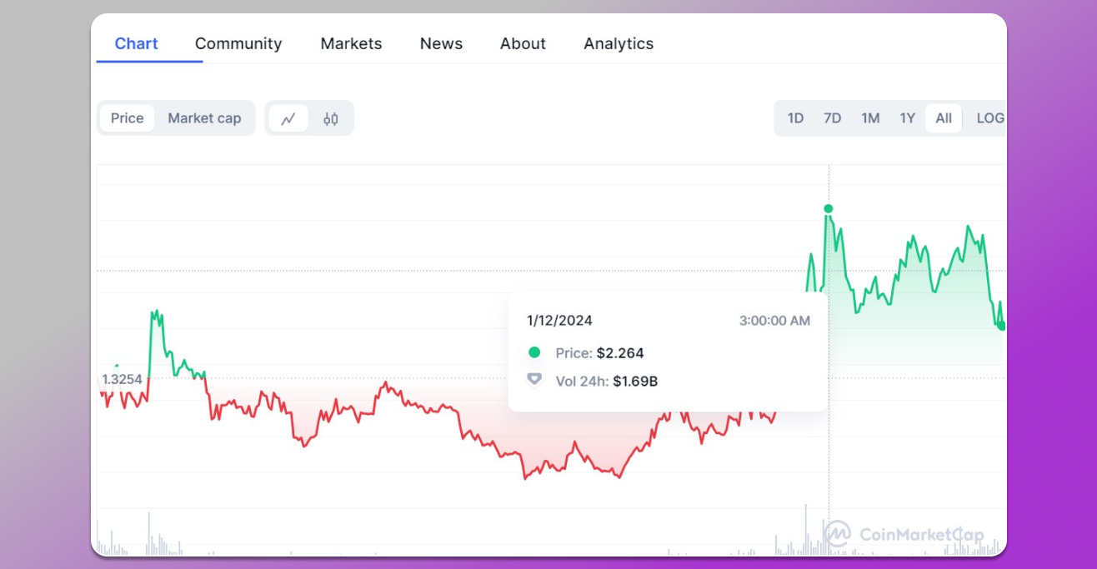Select the 7D time range
Image resolution: width=1097 pixels, height=569 pixels.
[x=832, y=117]
